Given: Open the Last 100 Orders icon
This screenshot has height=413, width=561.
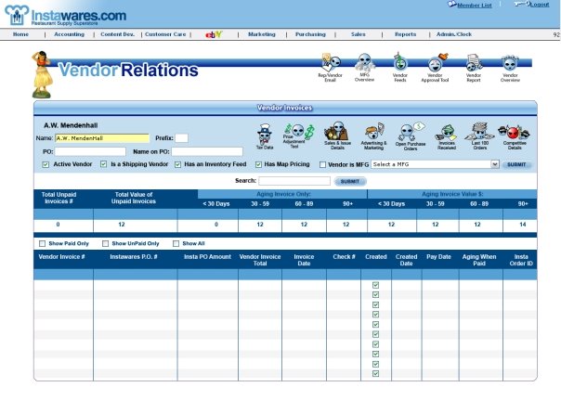Looking at the screenshot, I should tap(478, 133).
